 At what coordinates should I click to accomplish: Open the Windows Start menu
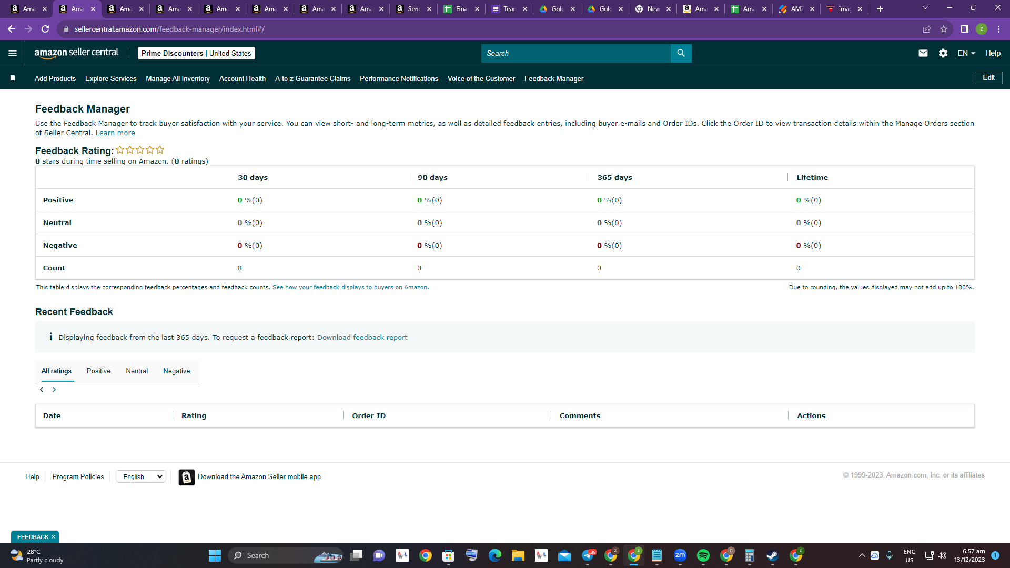(215, 555)
